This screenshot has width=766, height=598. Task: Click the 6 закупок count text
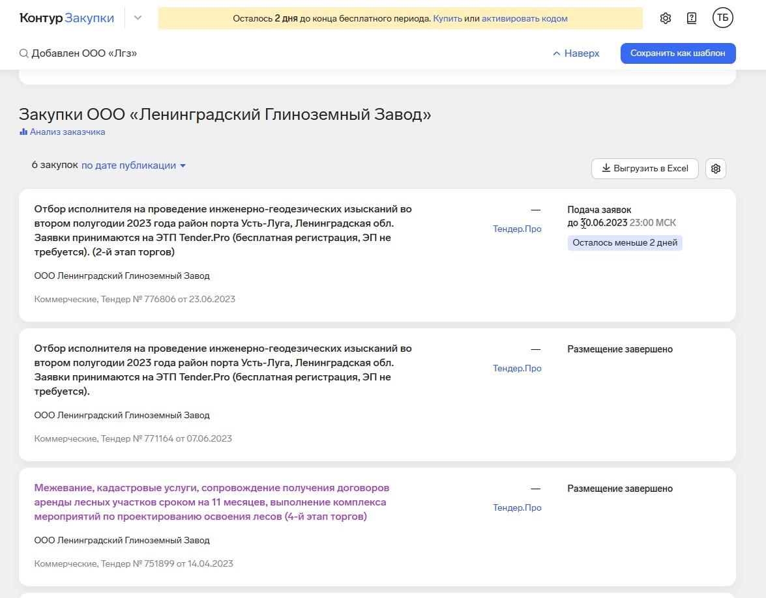coord(55,165)
